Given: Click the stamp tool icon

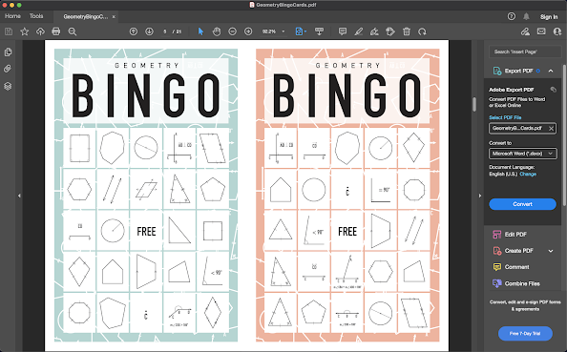Looking at the screenshot, I should point(390,31).
